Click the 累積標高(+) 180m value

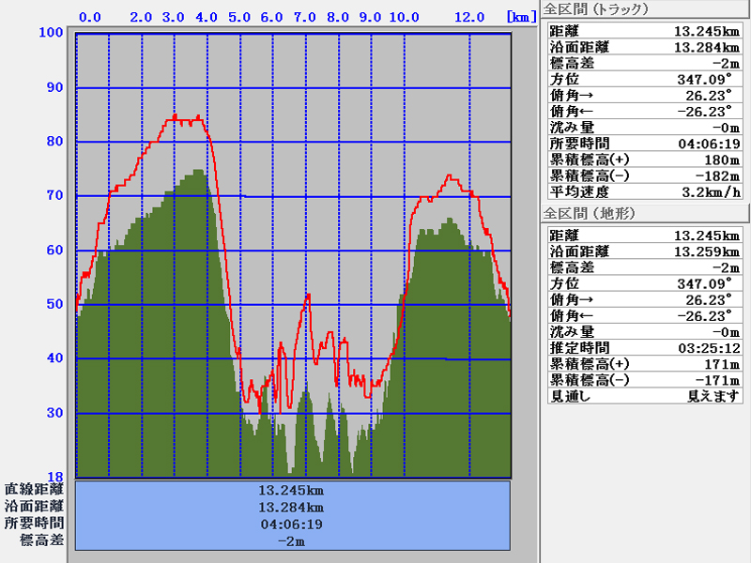click(719, 160)
